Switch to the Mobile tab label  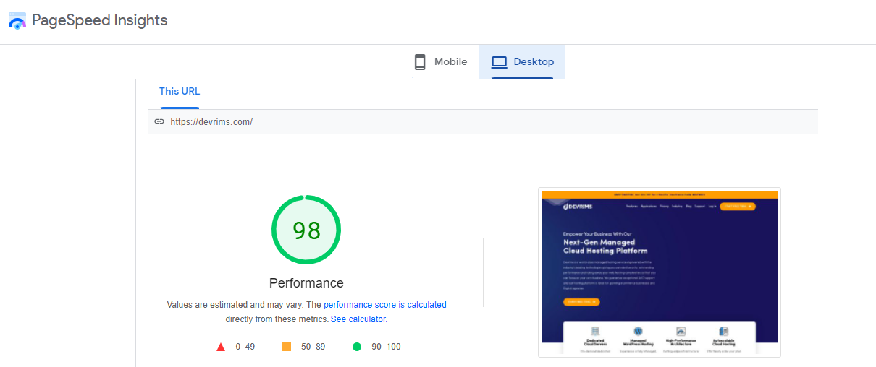click(x=450, y=62)
